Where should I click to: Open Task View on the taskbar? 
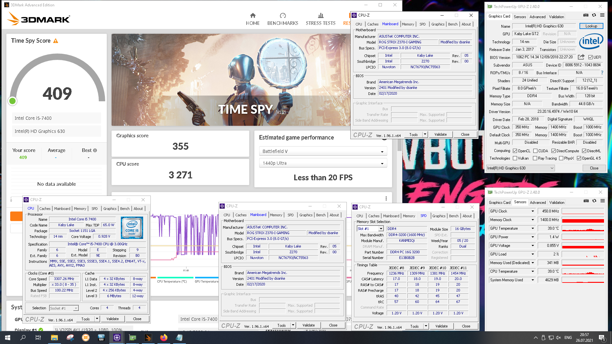(x=38, y=338)
